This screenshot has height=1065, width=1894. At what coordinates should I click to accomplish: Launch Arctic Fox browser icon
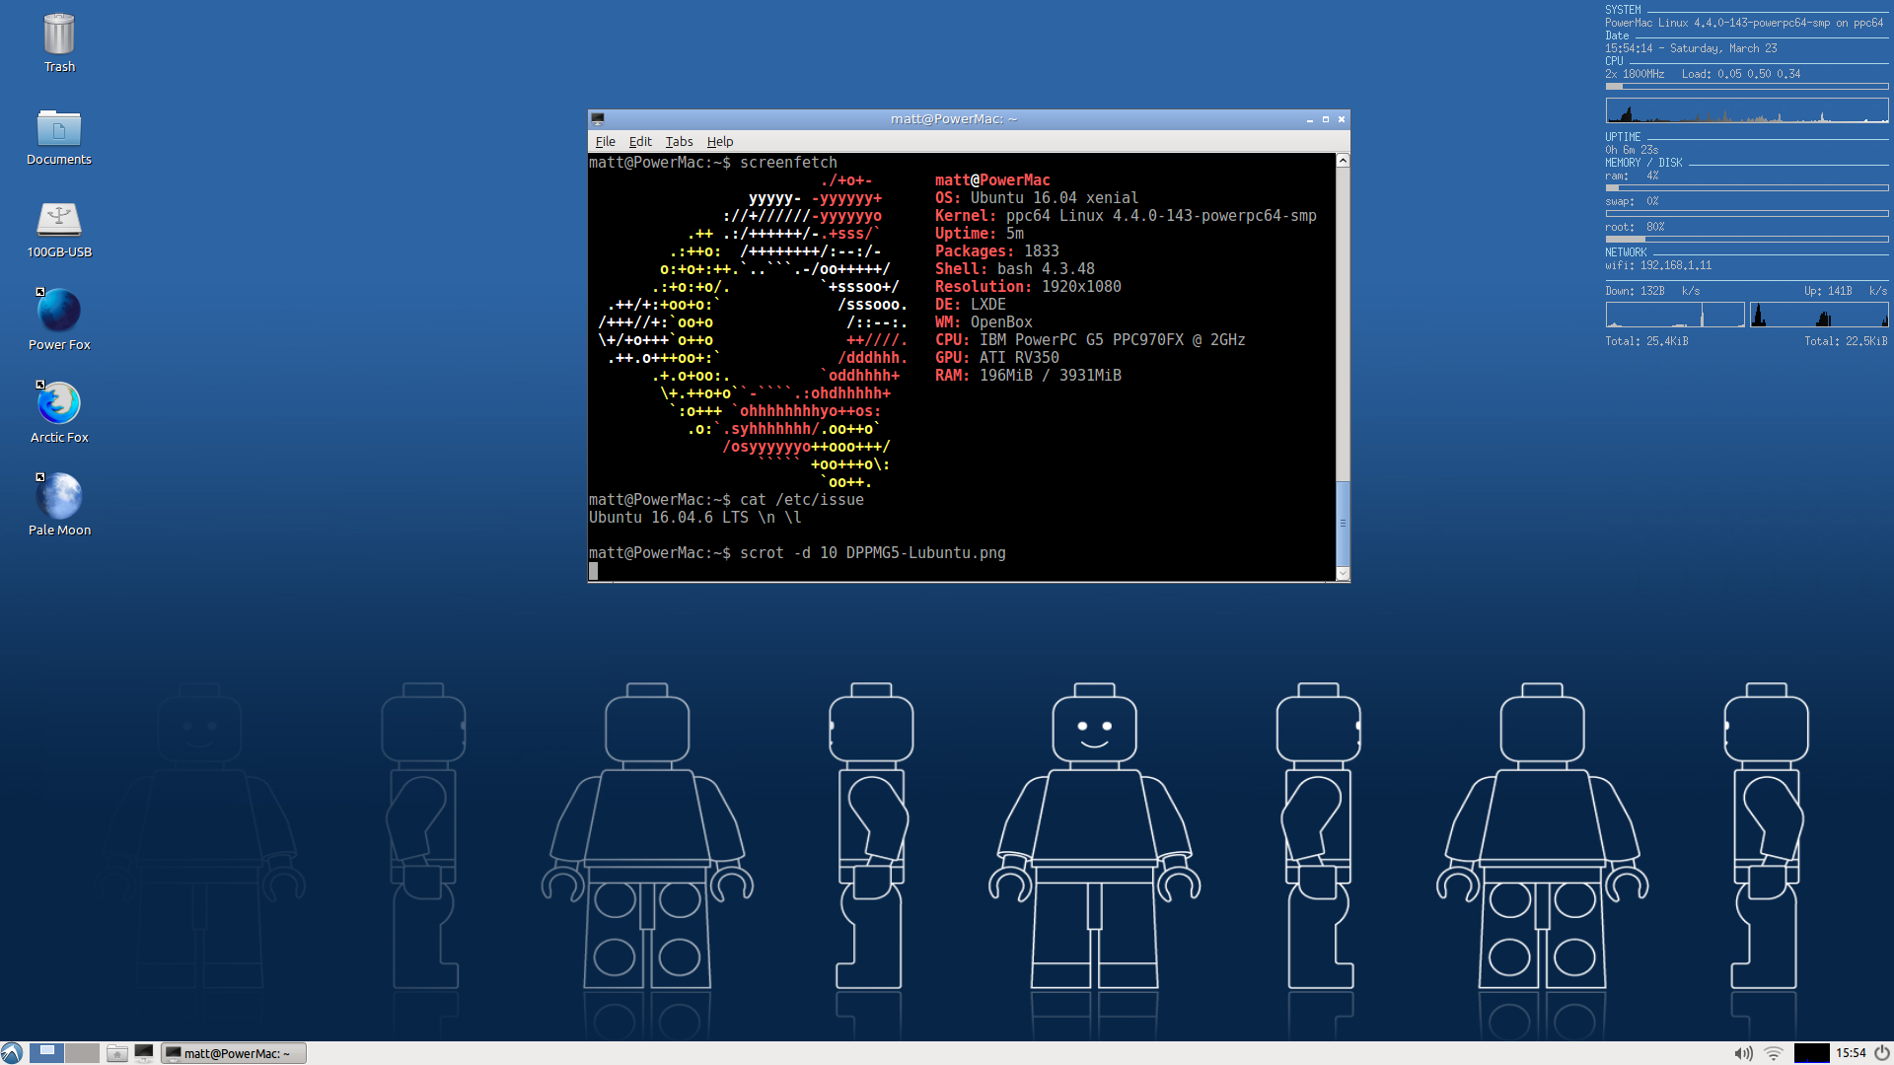(x=59, y=413)
